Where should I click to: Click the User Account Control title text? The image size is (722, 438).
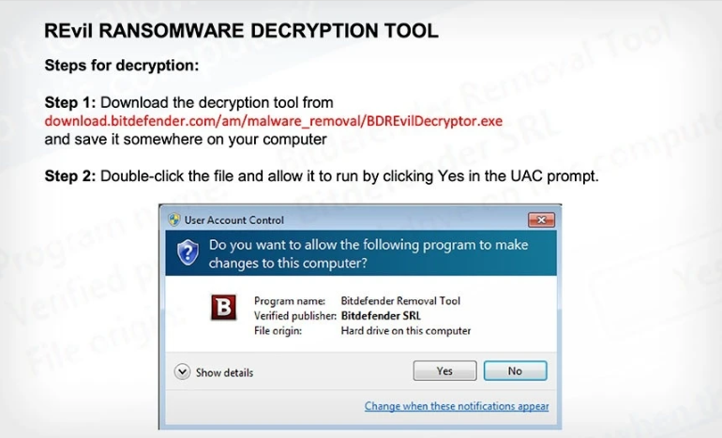point(233,220)
